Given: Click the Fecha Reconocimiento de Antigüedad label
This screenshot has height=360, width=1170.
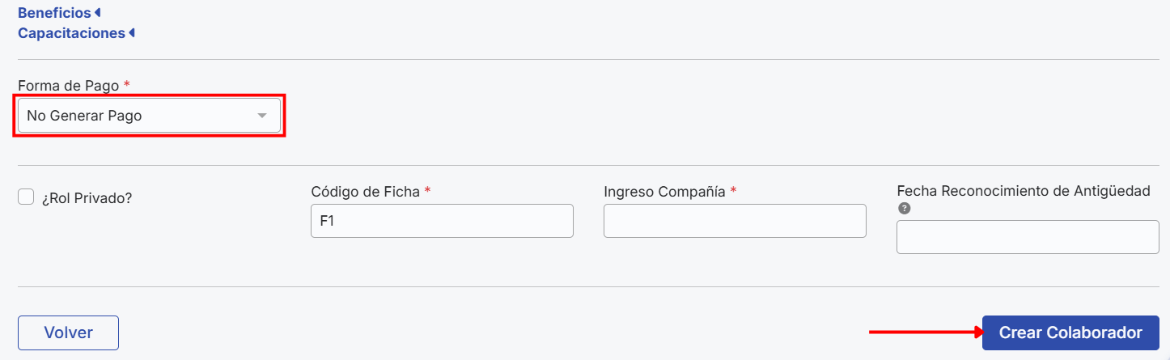Looking at the screenshot, I should (1023, 191).
